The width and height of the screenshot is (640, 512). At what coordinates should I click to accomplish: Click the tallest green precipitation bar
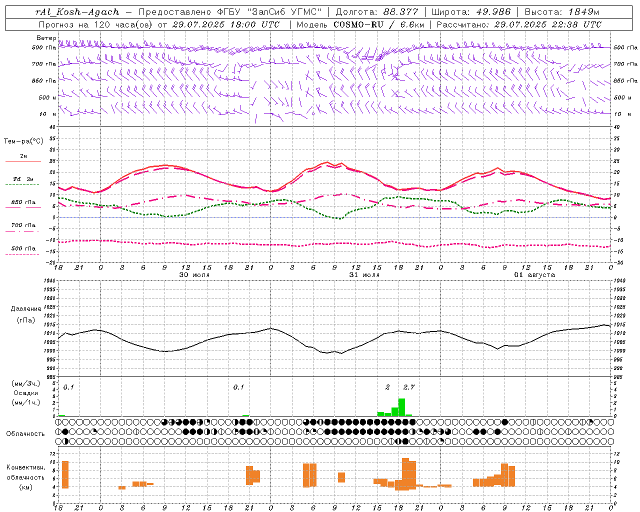401,407
